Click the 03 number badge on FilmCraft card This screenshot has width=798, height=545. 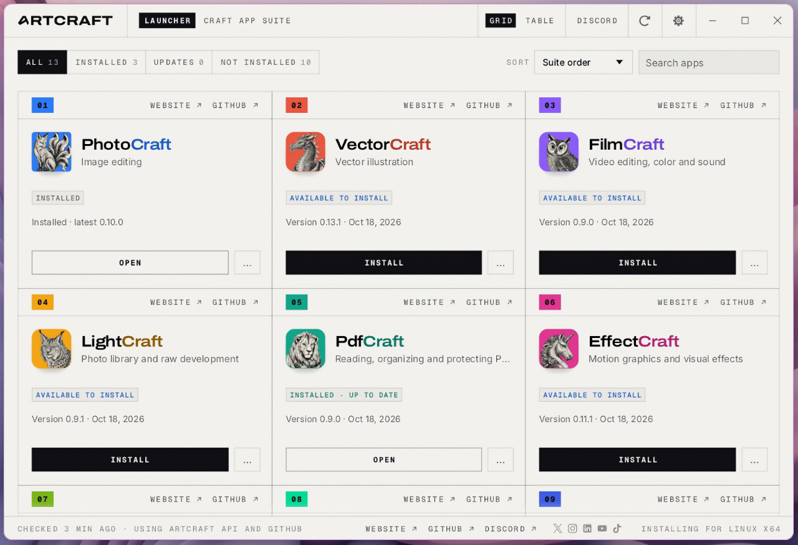pyautogui.click(x=550, y=105)
